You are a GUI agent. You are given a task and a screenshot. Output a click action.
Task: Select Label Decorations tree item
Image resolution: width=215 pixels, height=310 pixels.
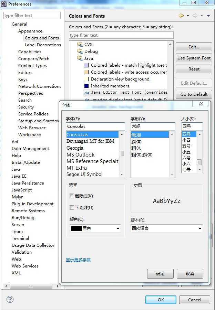(43, 45)
